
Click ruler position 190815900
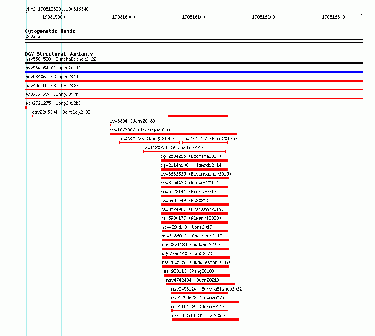[x=54, y=17]
